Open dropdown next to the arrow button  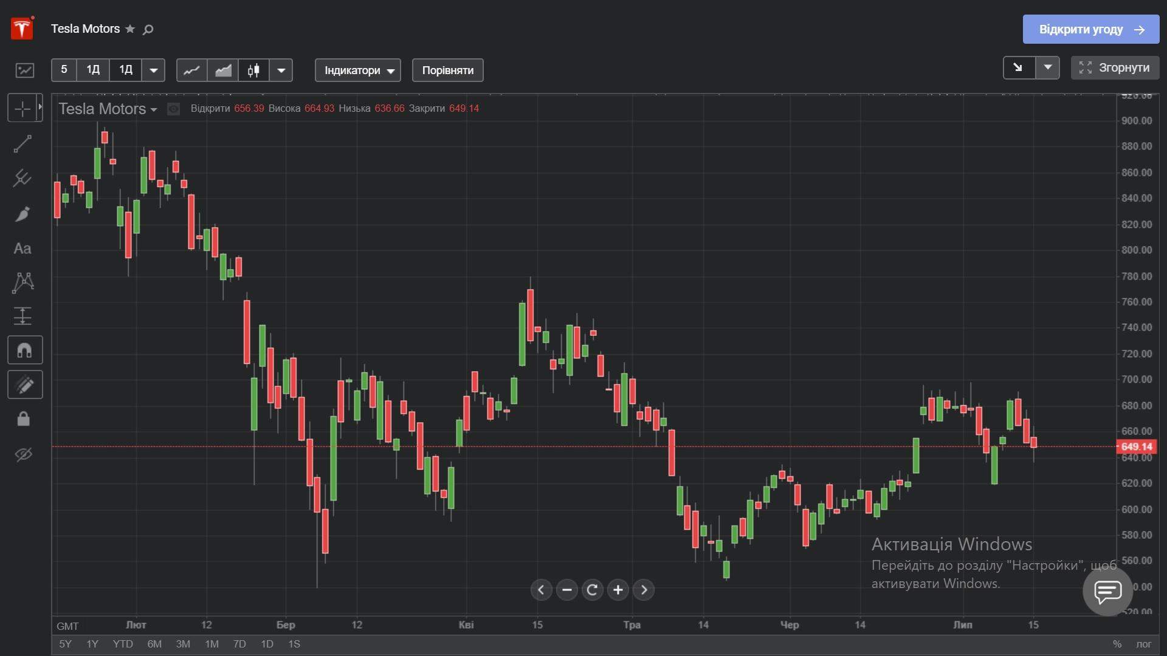click(1047, 67)
